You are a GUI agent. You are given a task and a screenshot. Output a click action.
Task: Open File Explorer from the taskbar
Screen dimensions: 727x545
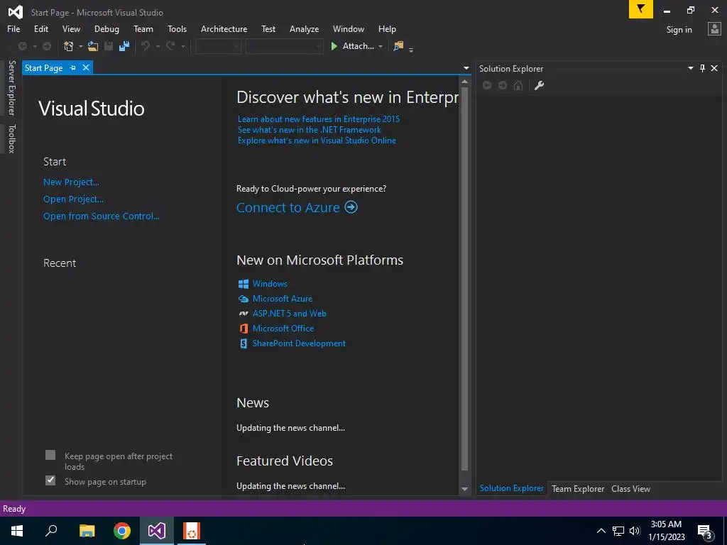tap(87, 531)
